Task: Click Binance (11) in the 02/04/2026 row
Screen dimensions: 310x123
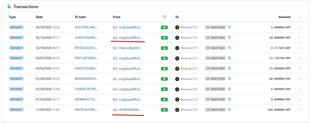Action: pos(189,68)
